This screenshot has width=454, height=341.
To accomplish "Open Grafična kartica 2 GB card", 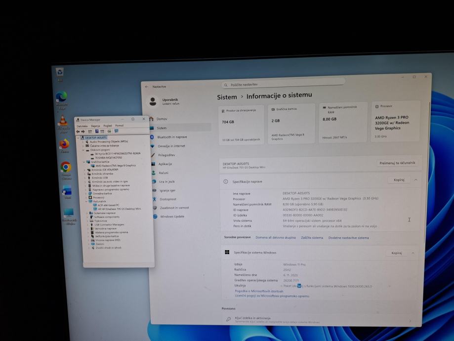I will pos(291,124).
